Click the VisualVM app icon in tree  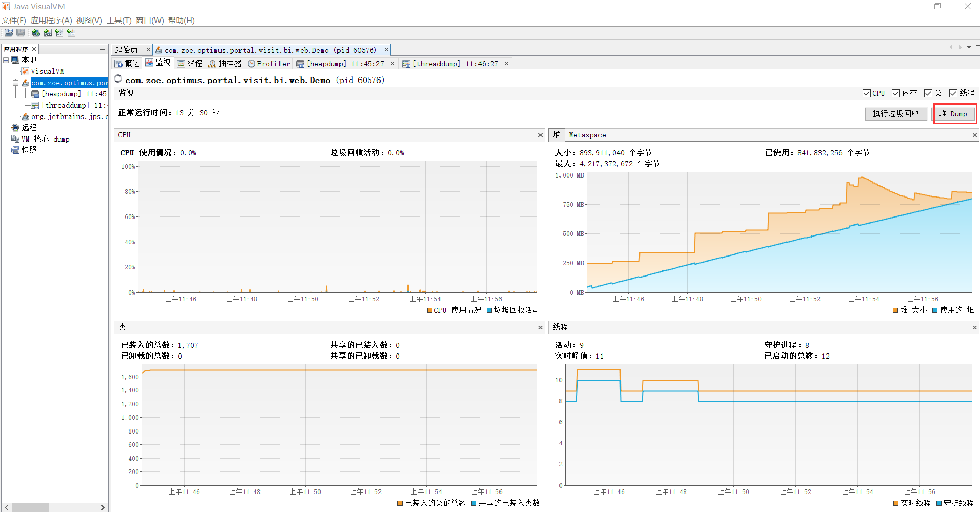(25, 71)
